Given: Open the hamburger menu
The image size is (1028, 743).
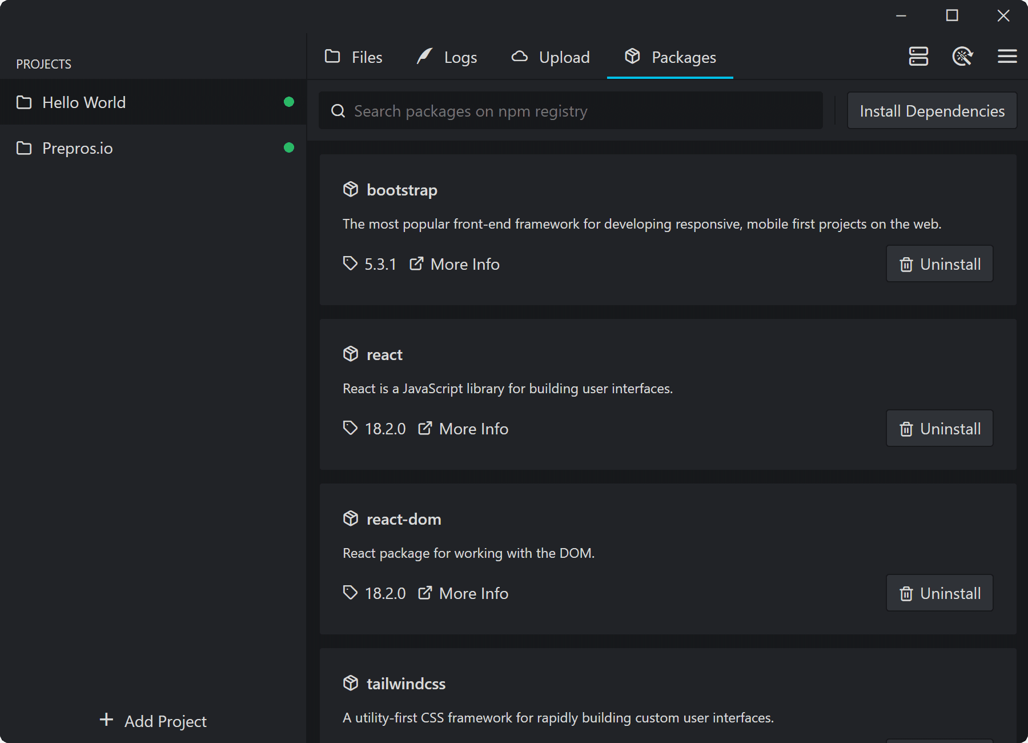Looking at the screenshot, I should tap(1007, 57).
